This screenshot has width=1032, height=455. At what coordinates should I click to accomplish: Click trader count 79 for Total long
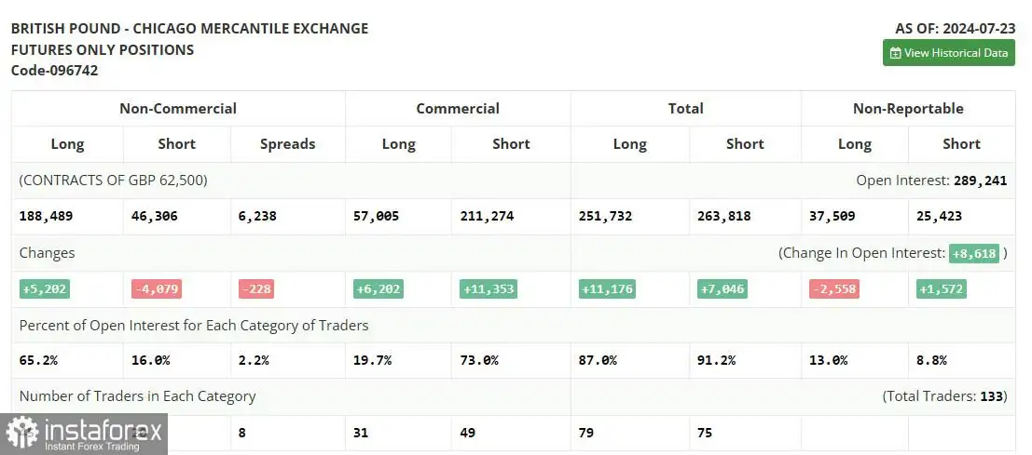(x=586, y=433)
